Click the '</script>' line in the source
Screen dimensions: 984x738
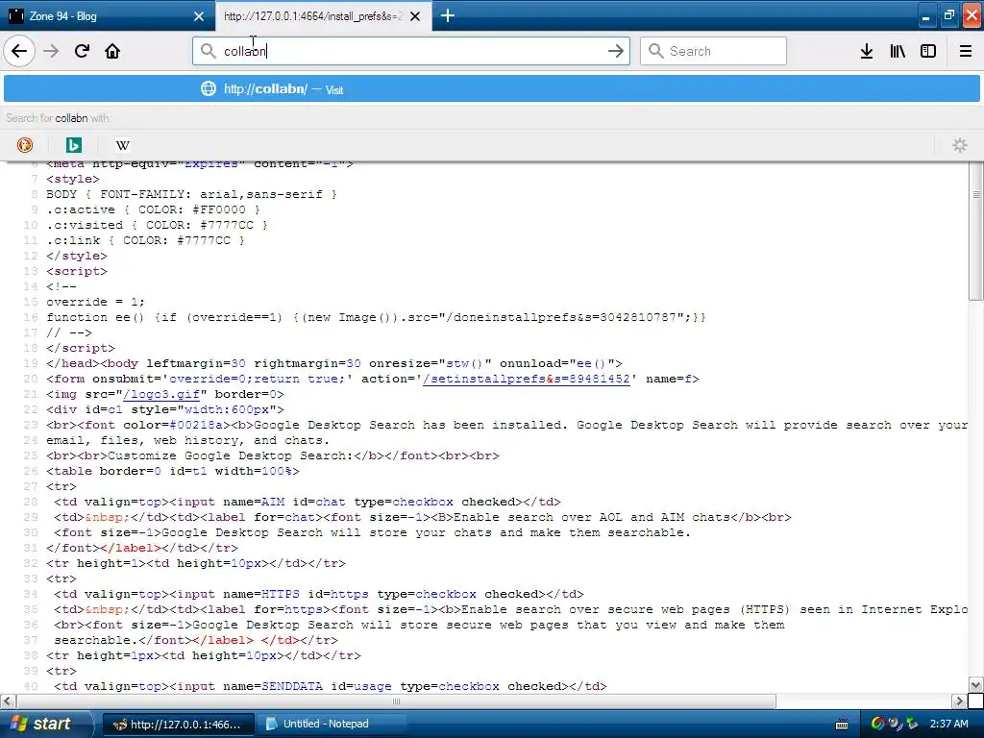[81, 348]
